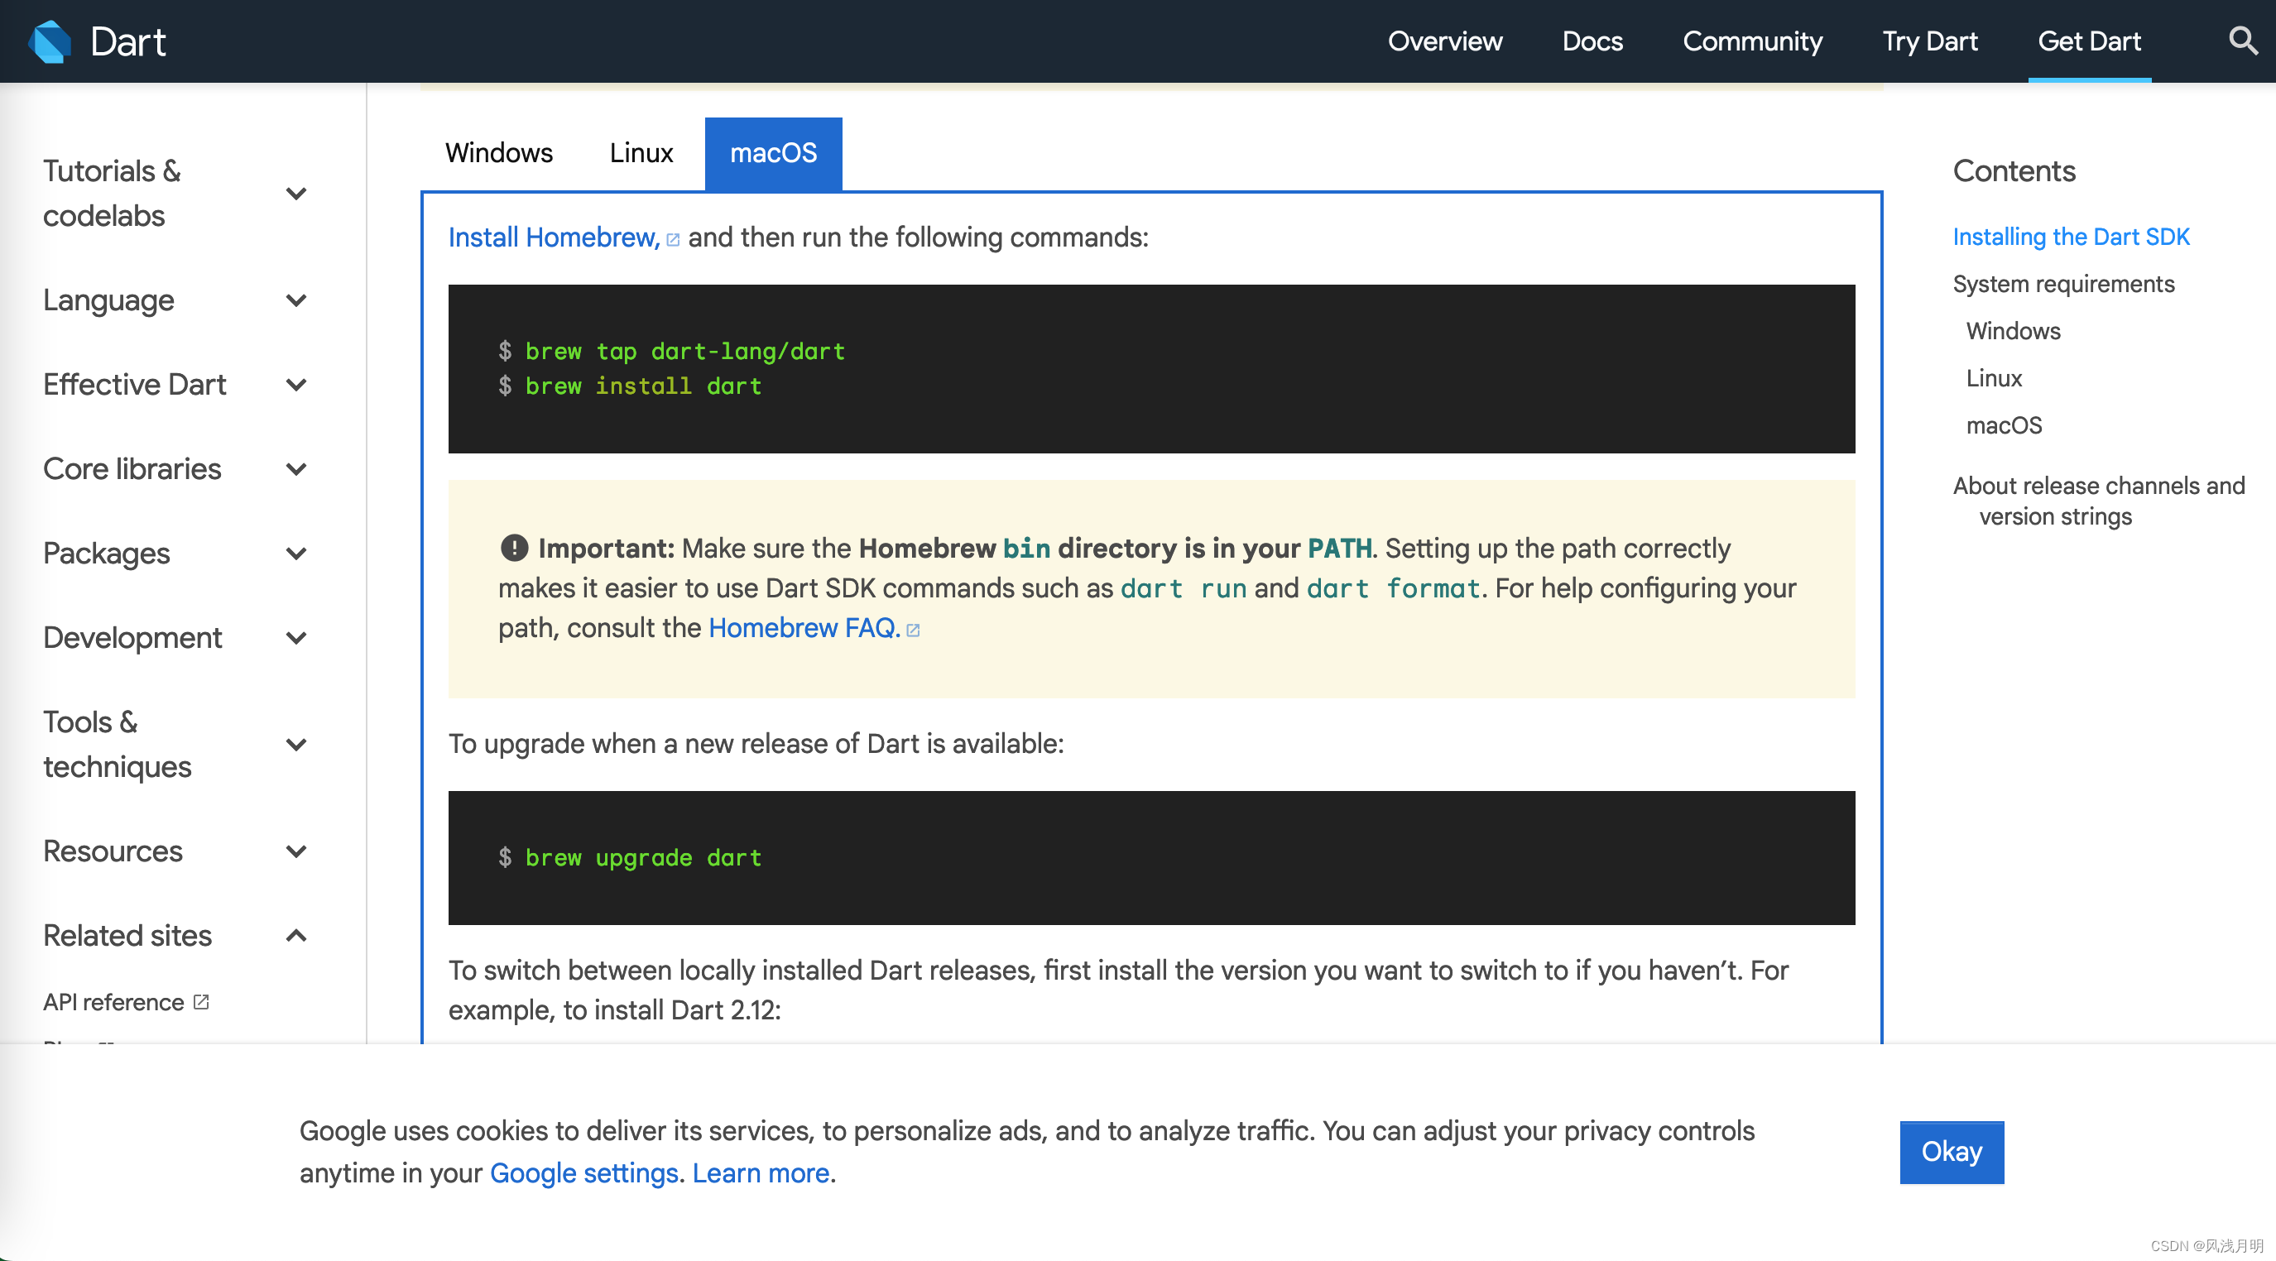Expand the Language sidebar section
The image size is (2276, 1261).
point(297,301)
